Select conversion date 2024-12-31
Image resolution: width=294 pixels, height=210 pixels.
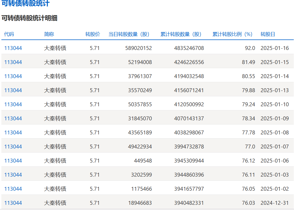[275, 203]
